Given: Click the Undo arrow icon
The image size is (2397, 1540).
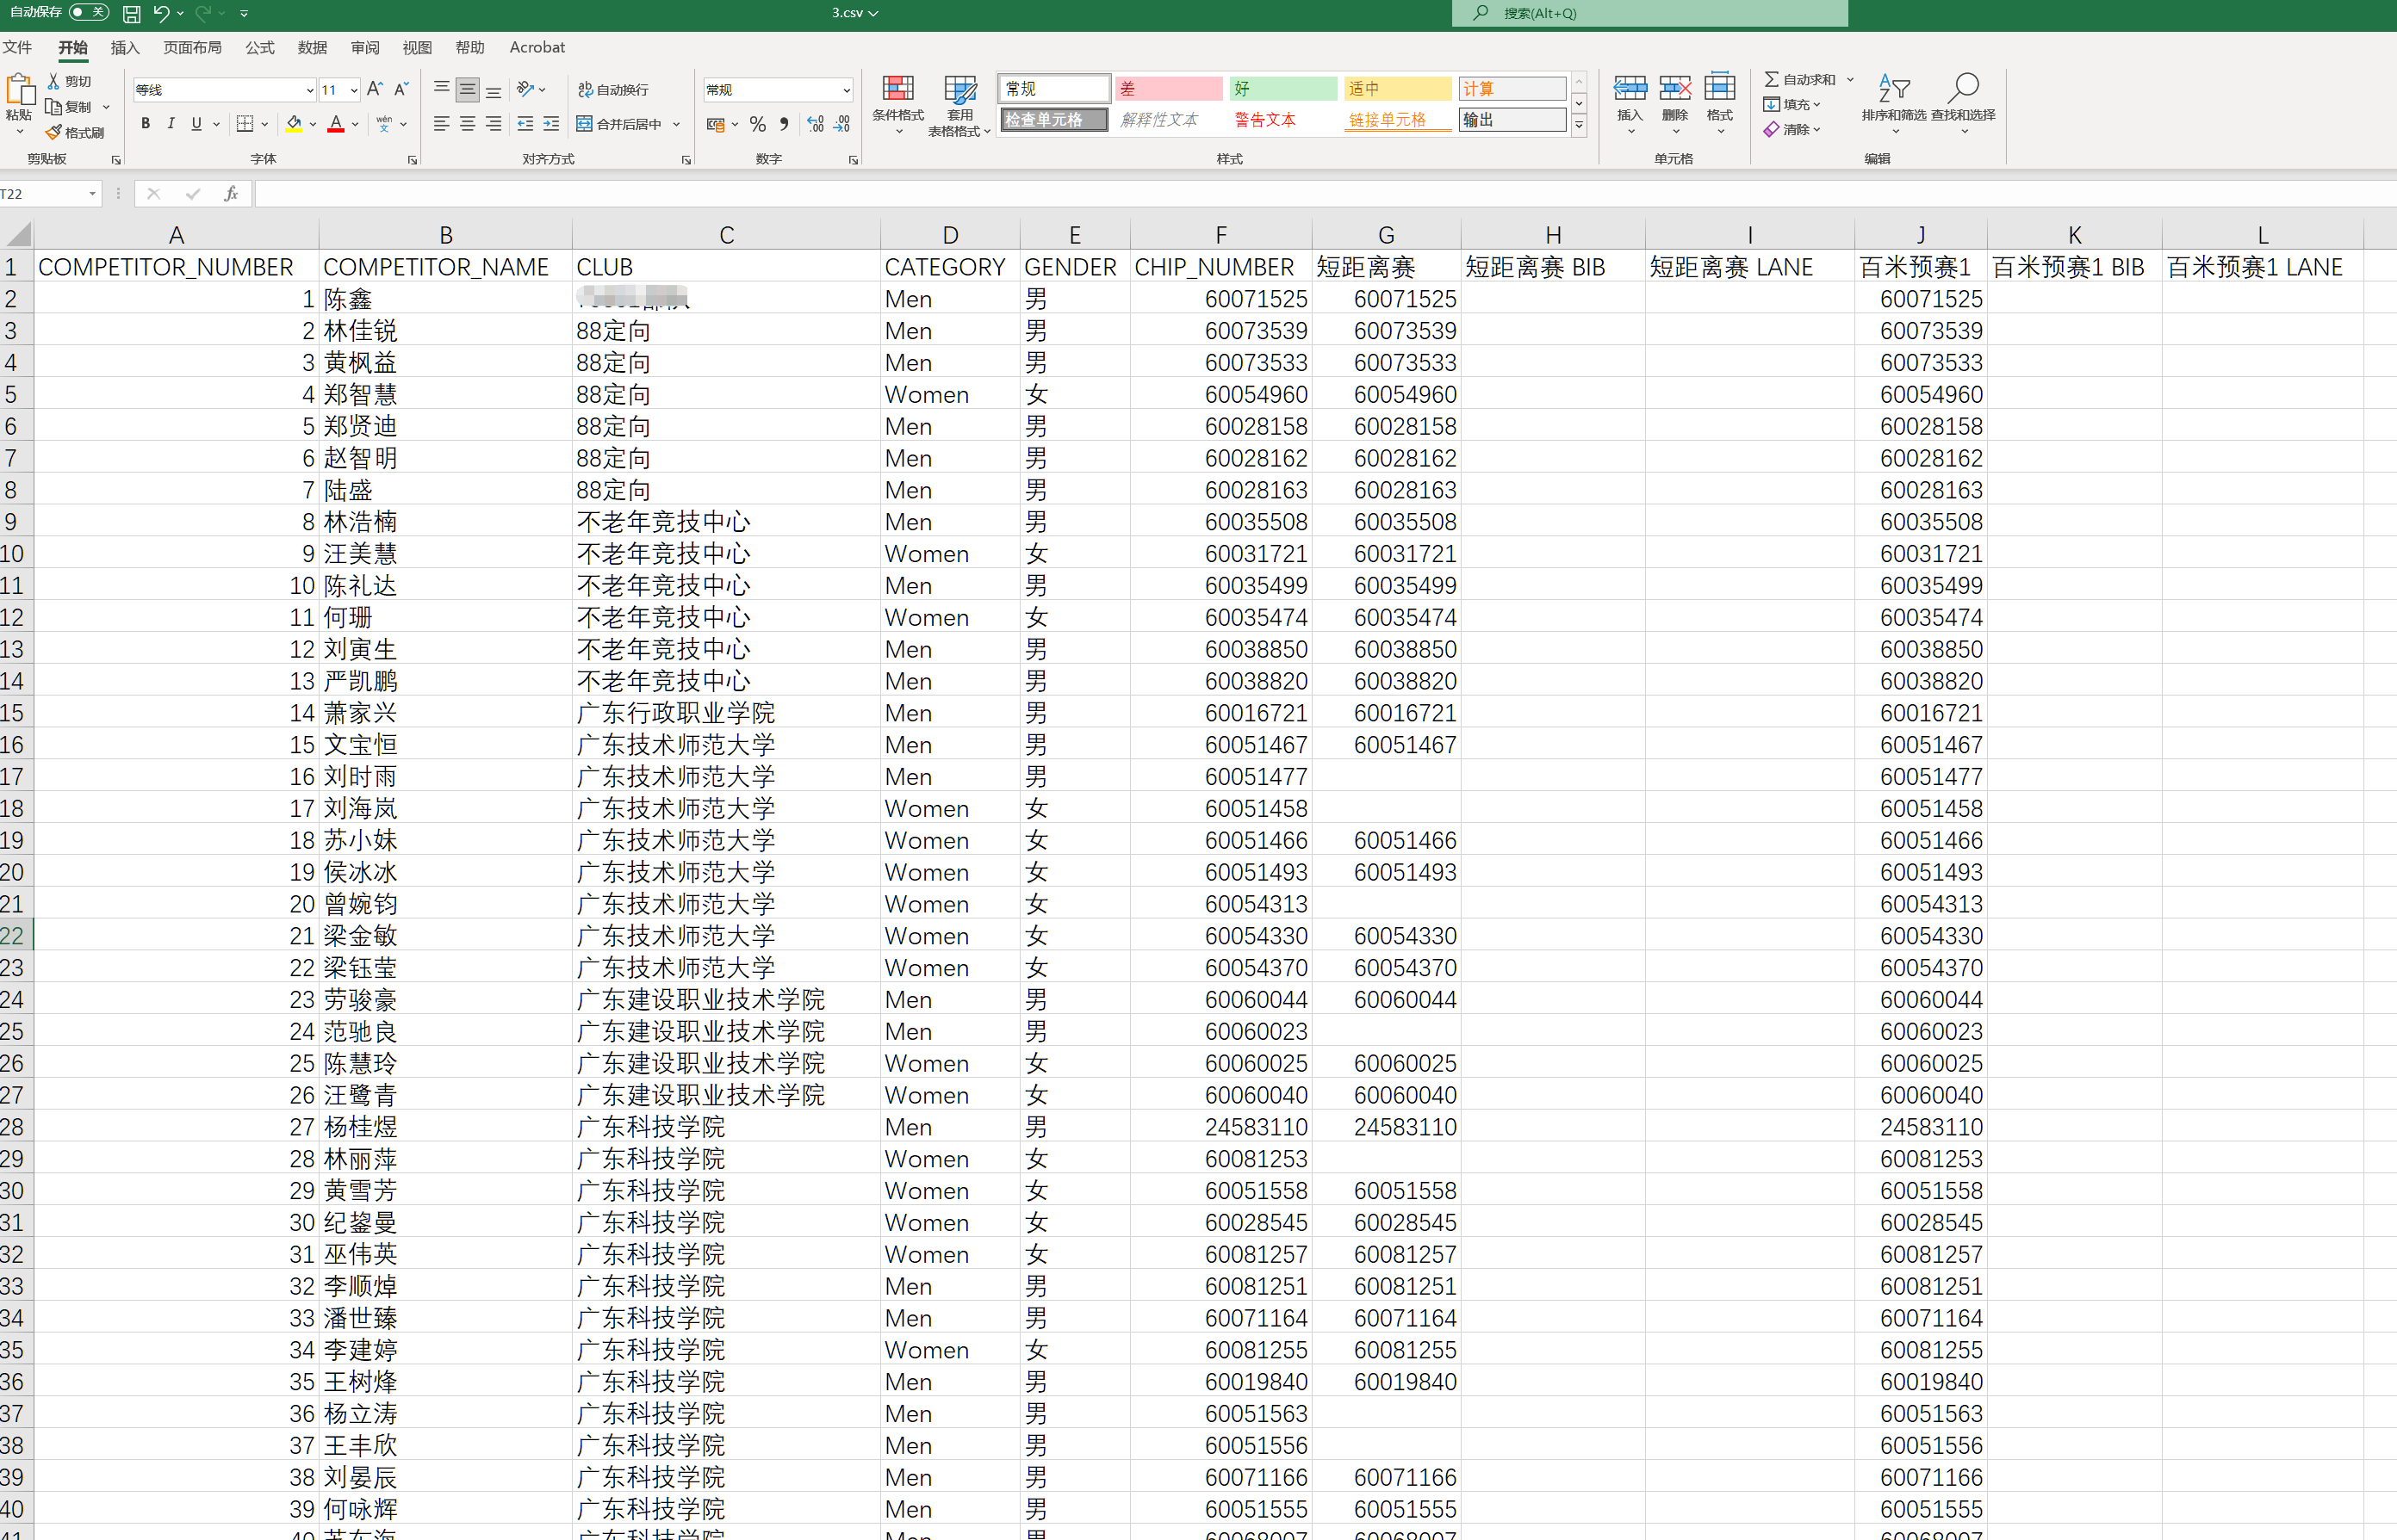Looking at the screenshot, I should point(160,13).
